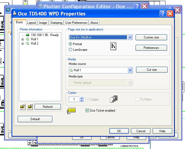Select Roll 2 in the printer tree
This screenshot has height=149, width=185.
(34, 44)
